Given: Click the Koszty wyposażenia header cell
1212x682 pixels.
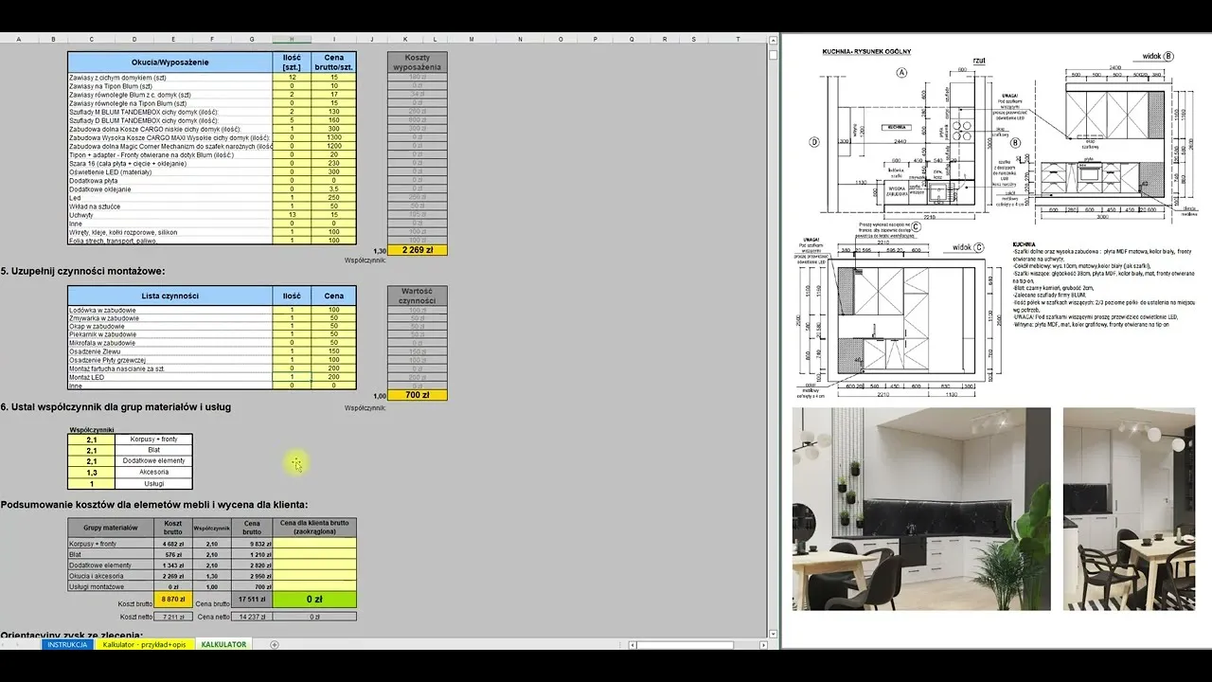Looking at the screenshot, I should pos(418,63).
